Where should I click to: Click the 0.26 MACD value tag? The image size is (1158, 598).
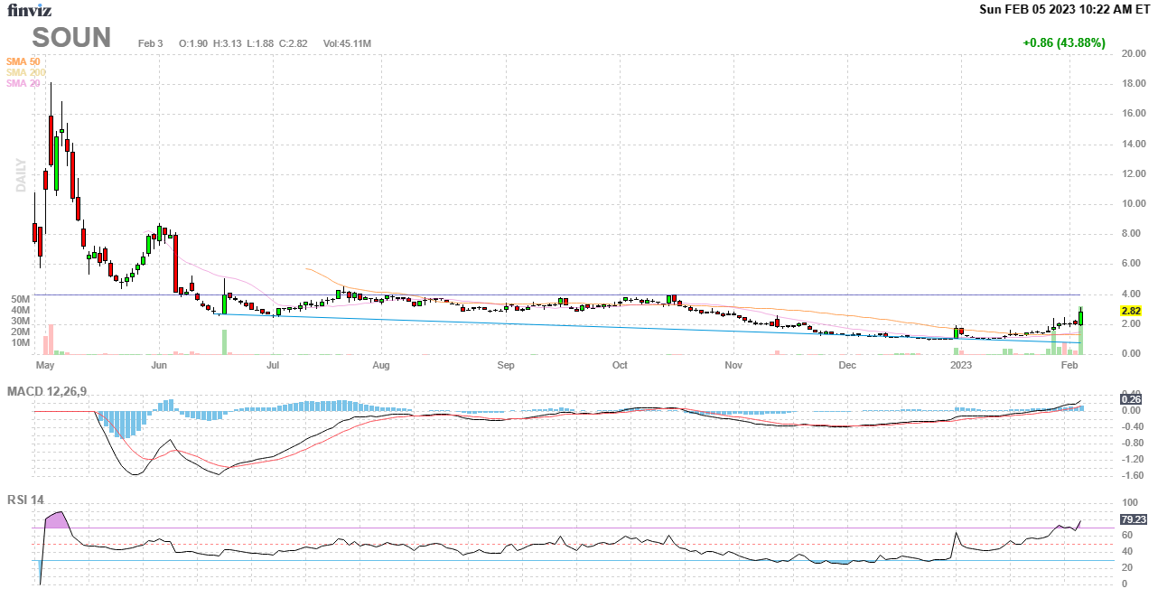(x=1132, y=399)
